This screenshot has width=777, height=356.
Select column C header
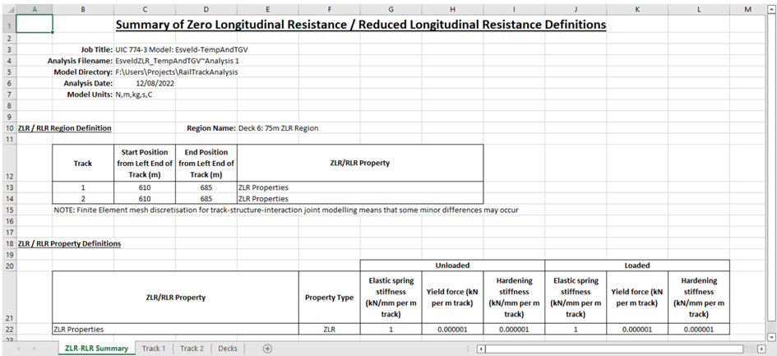[145, 8]
